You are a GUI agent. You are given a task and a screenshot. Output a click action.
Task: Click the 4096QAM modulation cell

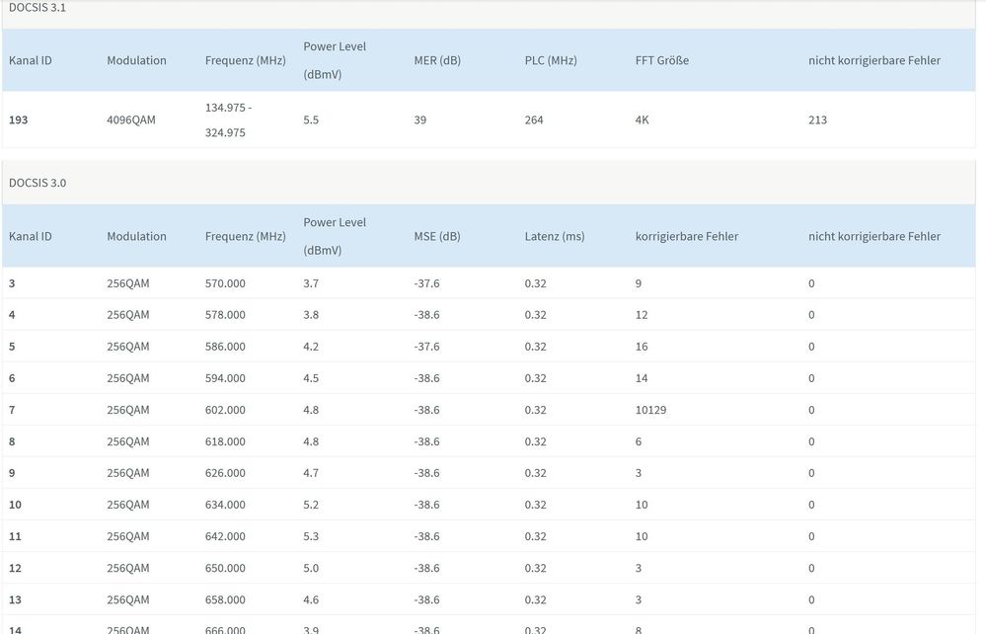[131, 119]
